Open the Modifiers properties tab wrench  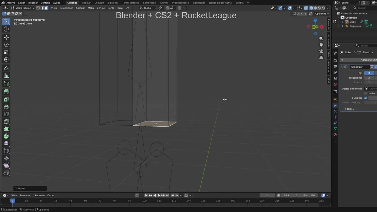335,105
